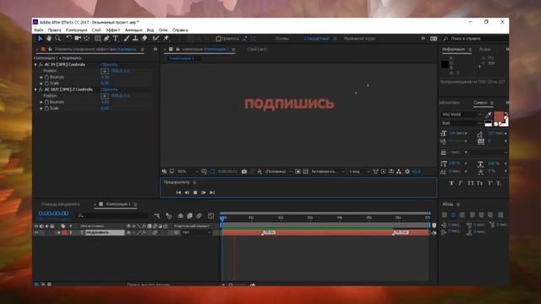
Task: Enable the Привязка snapping checkbox
Action: pos(218,39)
